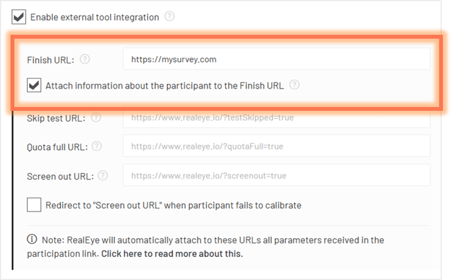This screenshot has width=453, height=280.
Task: Focus the Finish URL field with mysurvey.com
Action: pyautogui.click(x=277, y=59)
